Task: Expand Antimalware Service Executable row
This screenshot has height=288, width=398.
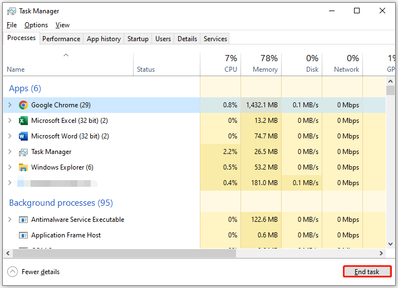Action: click(9, 219)
